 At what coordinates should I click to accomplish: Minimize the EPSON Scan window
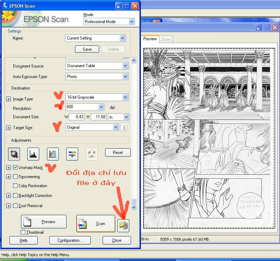[118, 6]
